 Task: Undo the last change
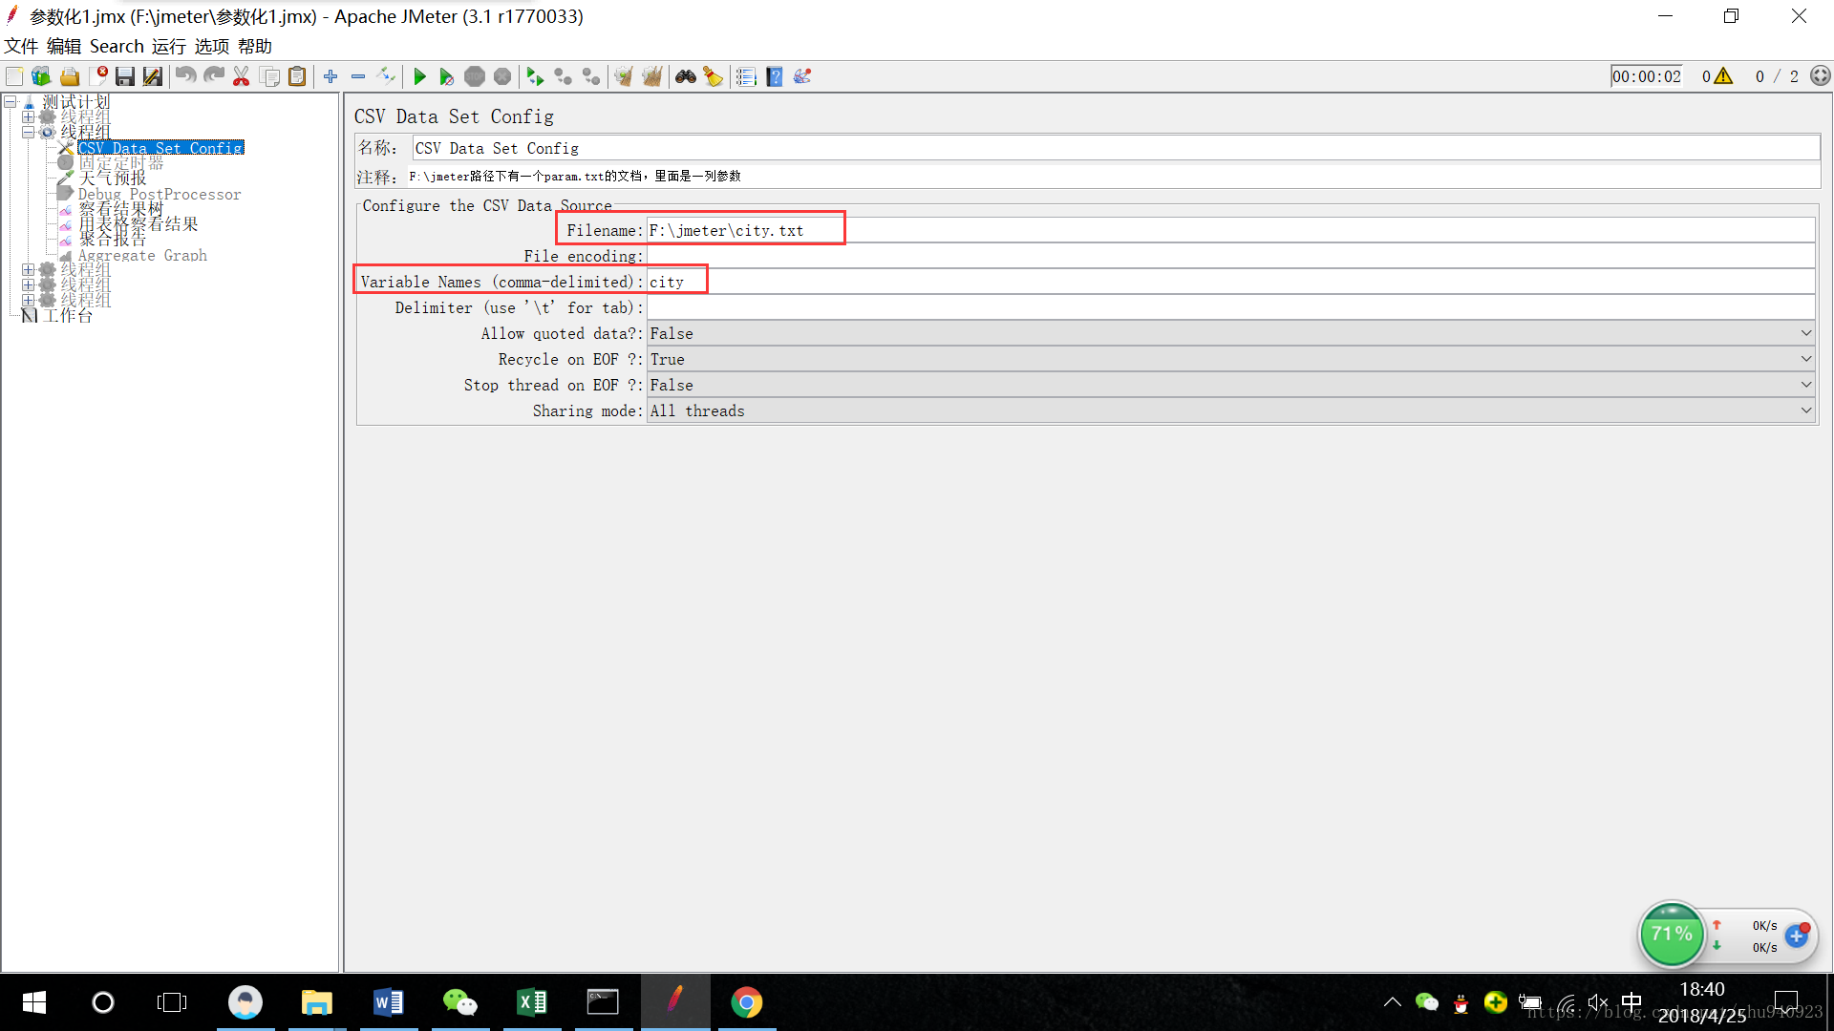pos(186,76)
